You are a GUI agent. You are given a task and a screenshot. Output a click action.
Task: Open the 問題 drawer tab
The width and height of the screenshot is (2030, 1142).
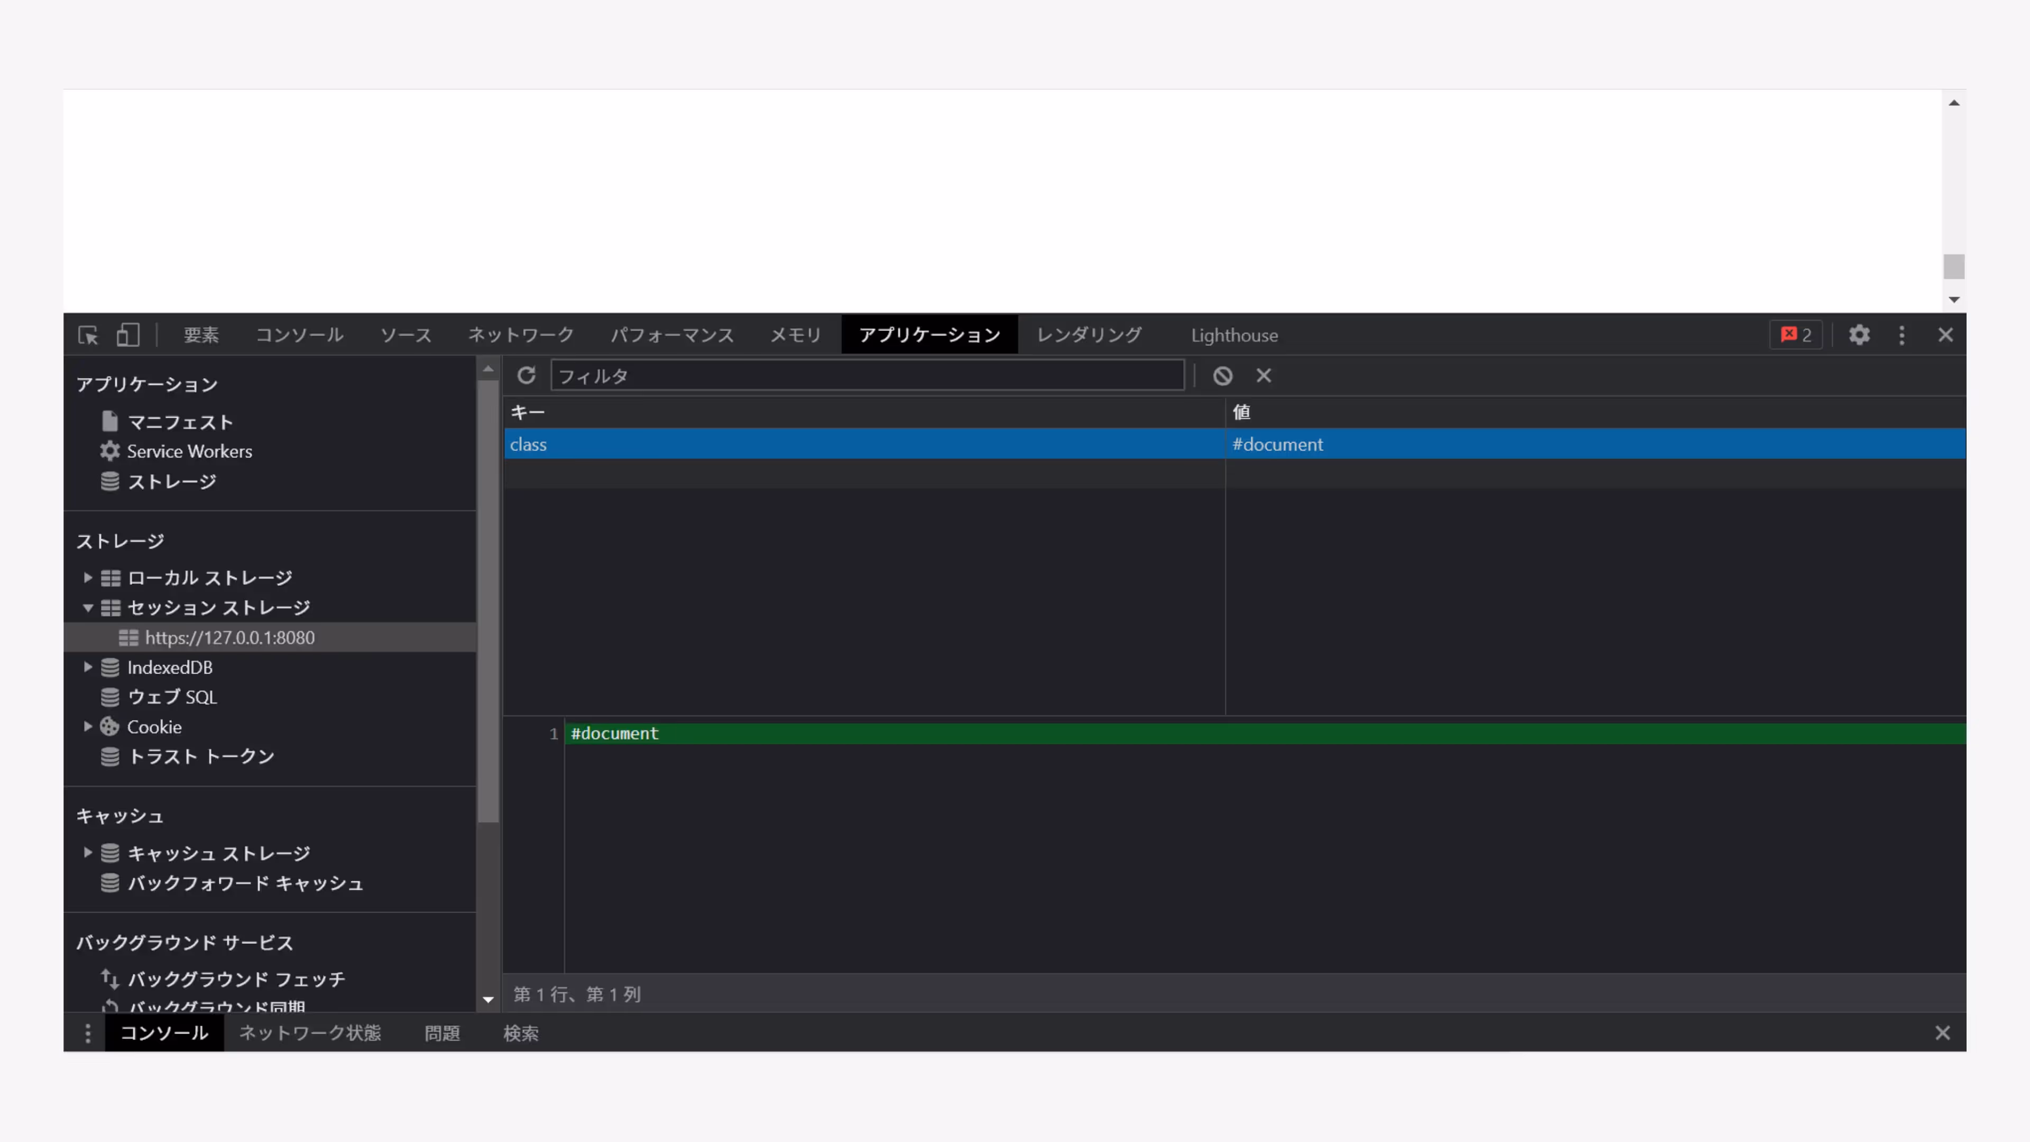pyautogui.click(x=442, y=1033)
